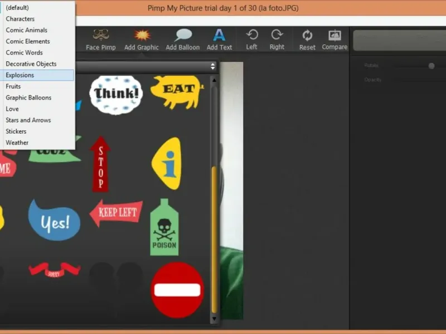Screen dimensions: 446x334
Task: Pick the green POISON bottle graphic
Action: [164, 227]
